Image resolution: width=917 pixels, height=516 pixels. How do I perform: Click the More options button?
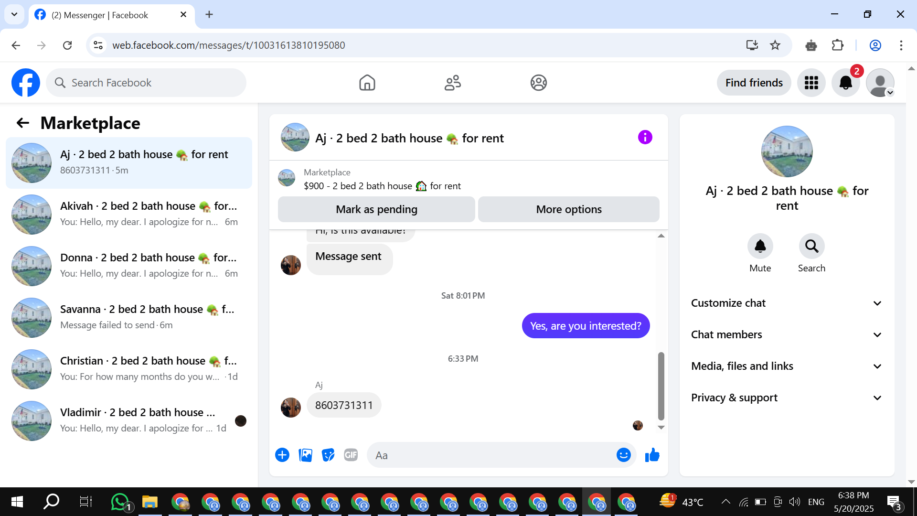coord(568,209)
